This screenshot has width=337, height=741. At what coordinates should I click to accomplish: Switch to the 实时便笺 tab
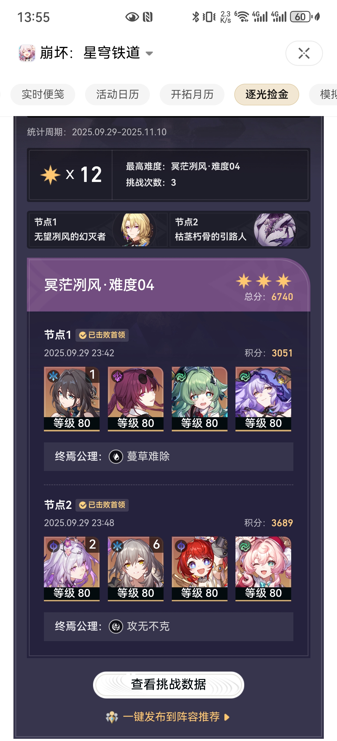click(x=43, y=94)
